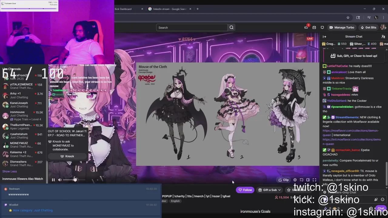Cast stream with Chromecast icon

[x=301, y=180]
